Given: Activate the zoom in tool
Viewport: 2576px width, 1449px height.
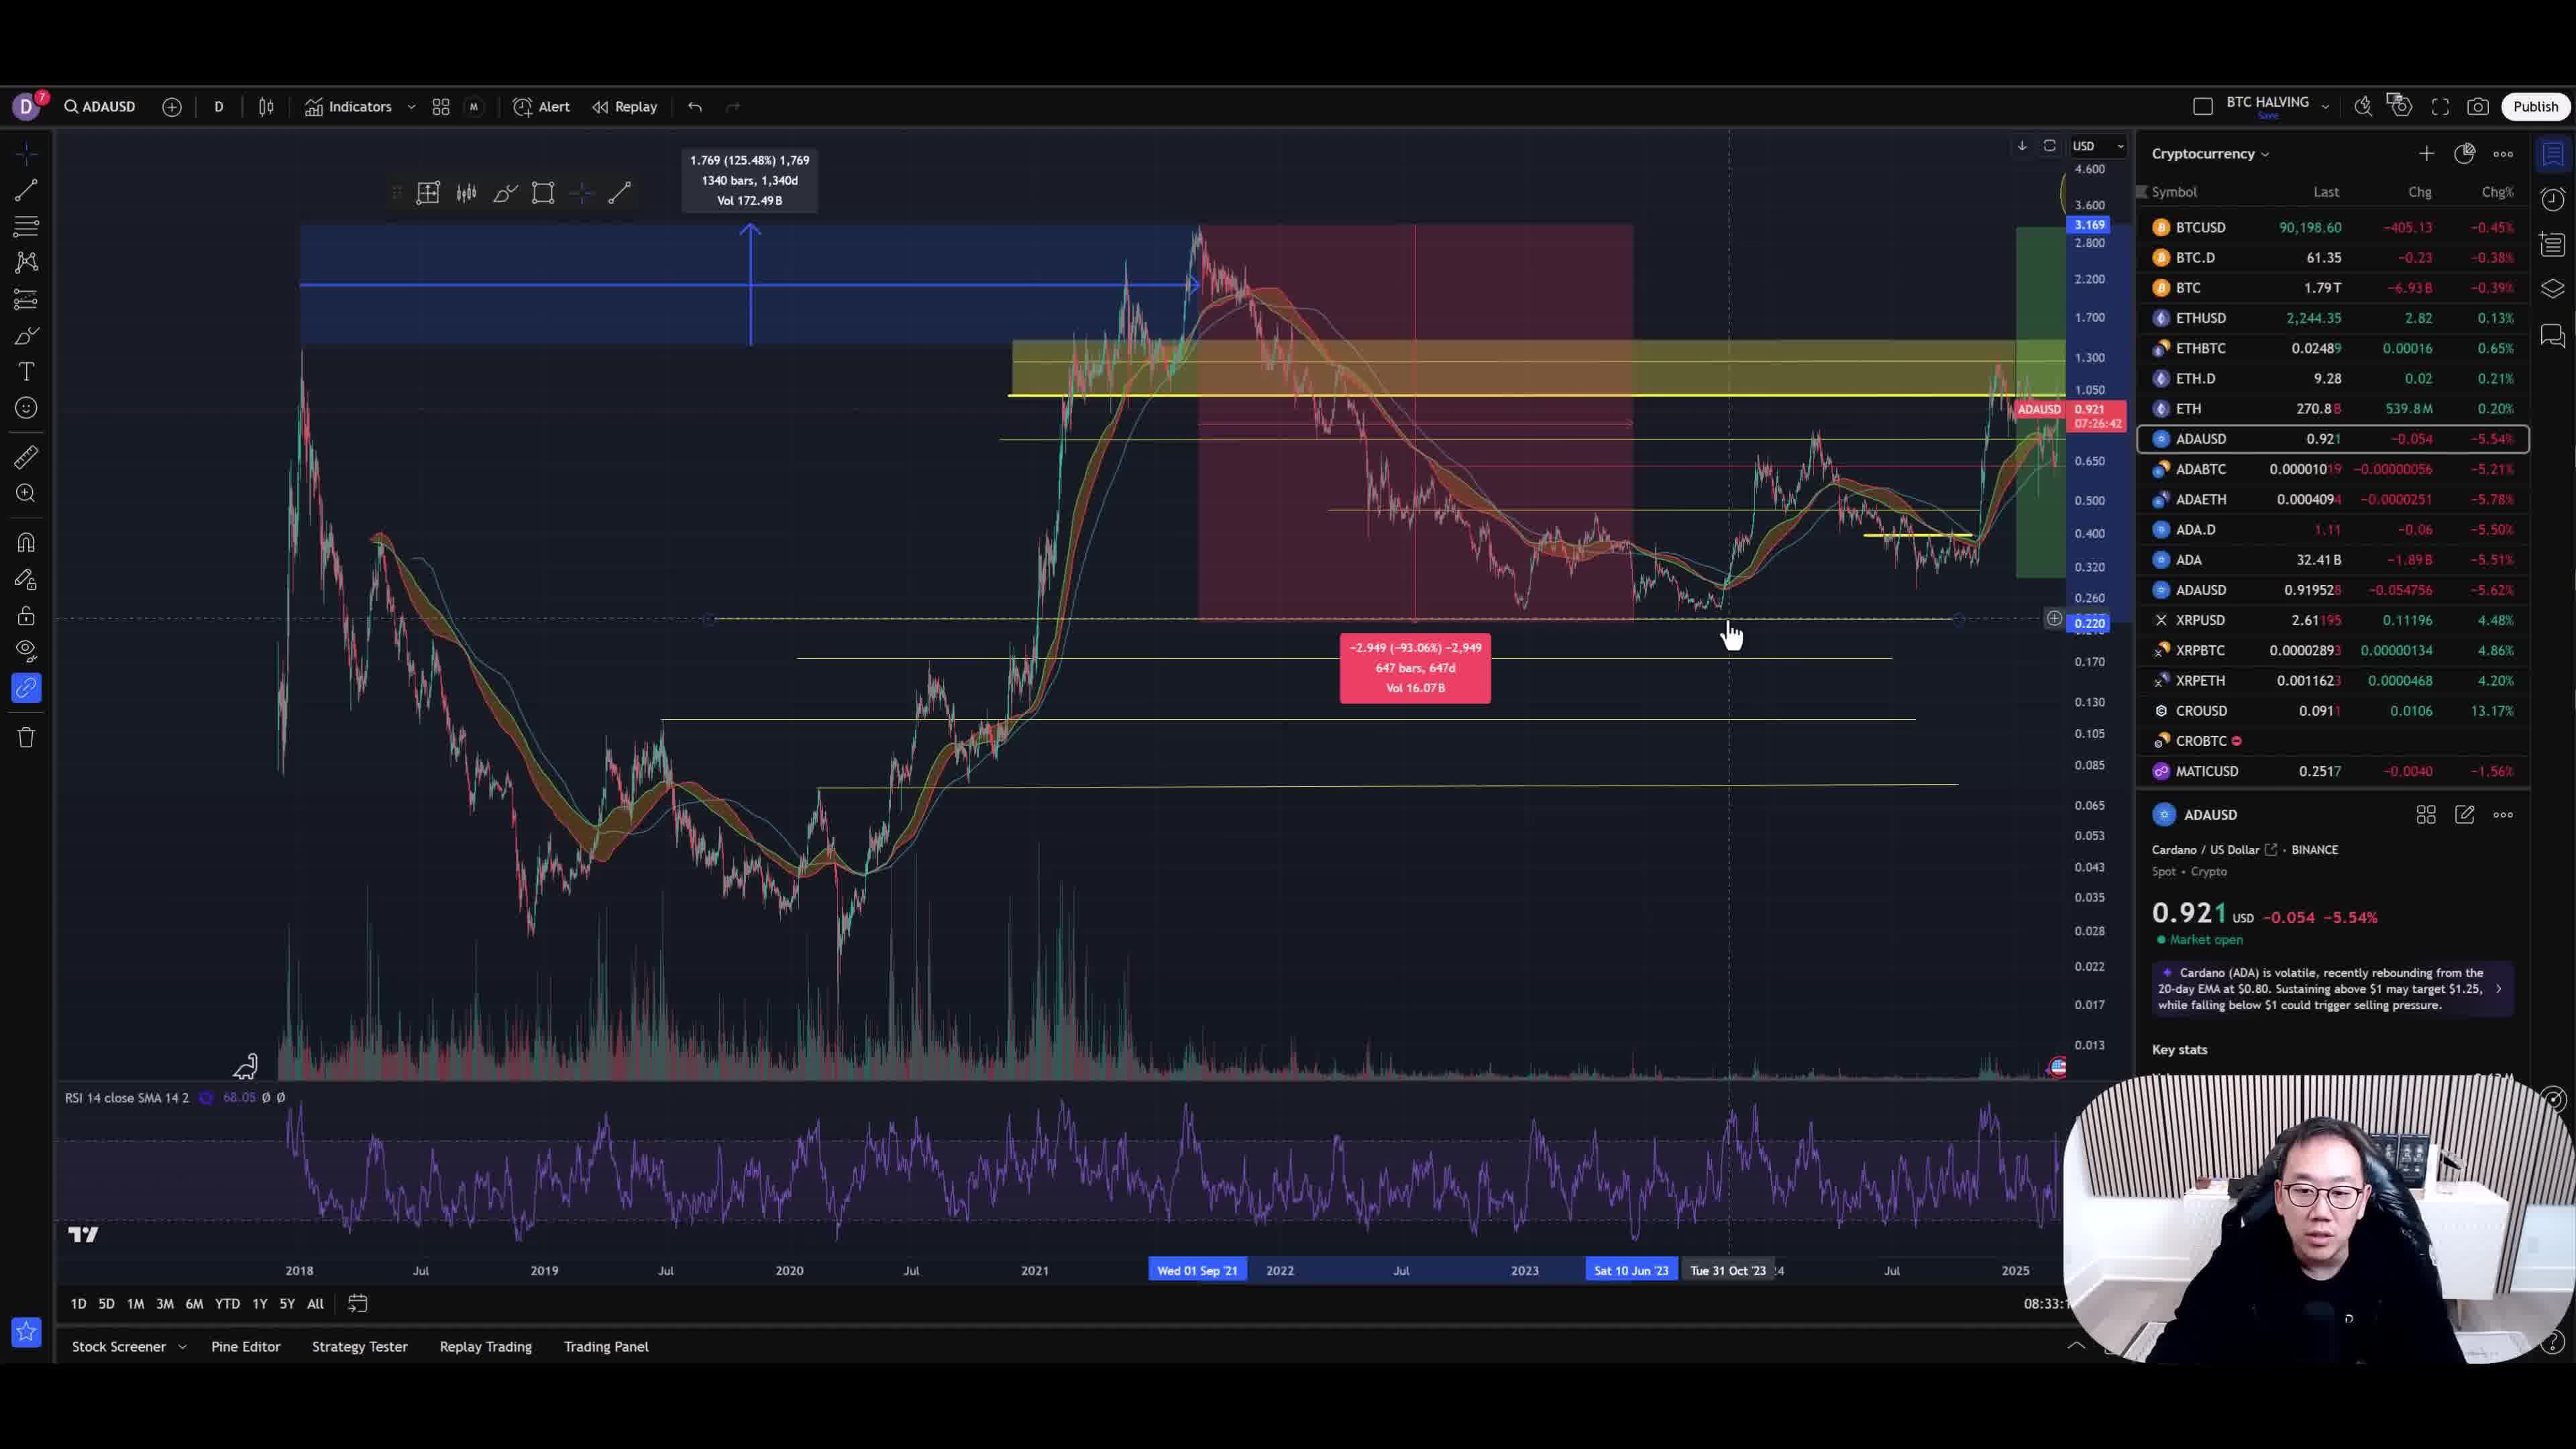Looking at the screenshot, I should point(26,493).
